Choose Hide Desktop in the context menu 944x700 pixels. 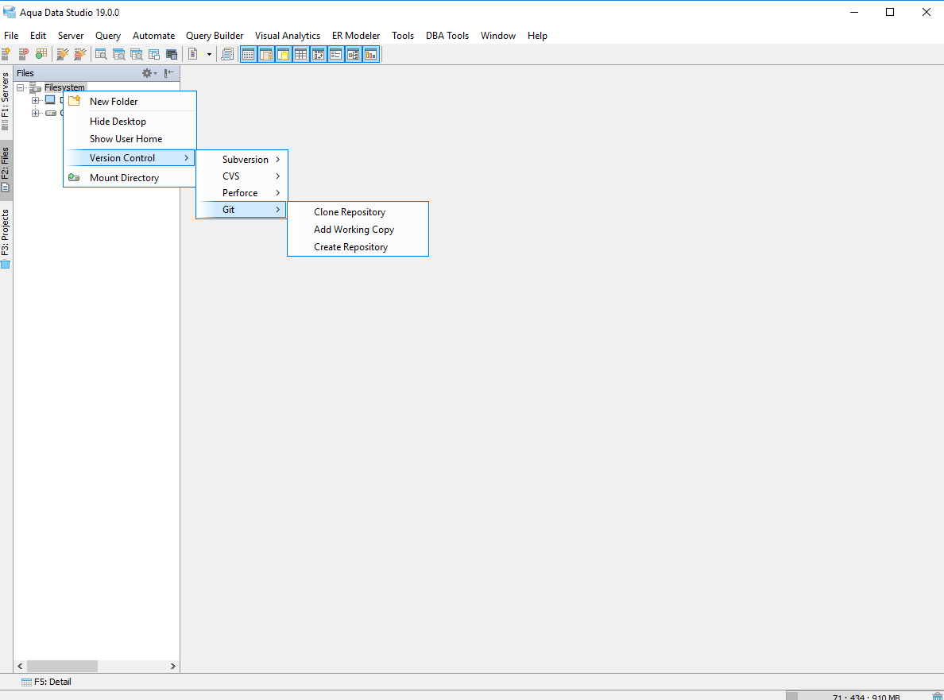coord(130,121)
